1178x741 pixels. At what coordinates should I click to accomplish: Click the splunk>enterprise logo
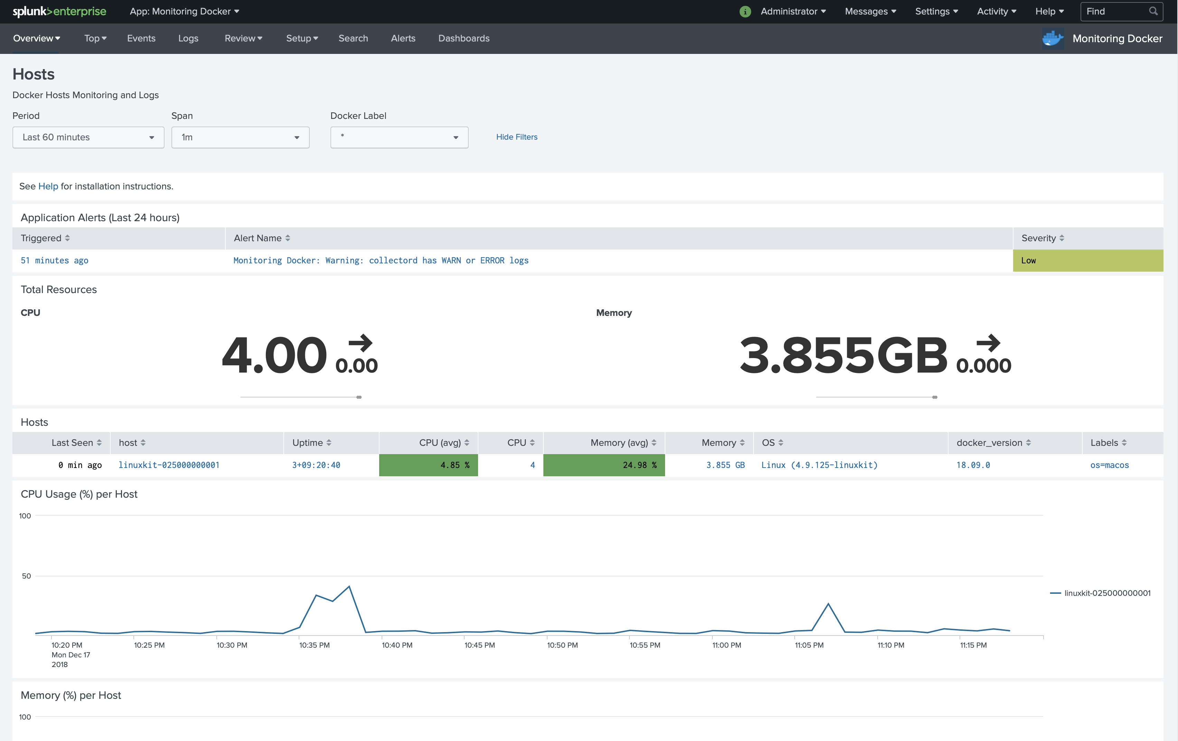point(59,11)
